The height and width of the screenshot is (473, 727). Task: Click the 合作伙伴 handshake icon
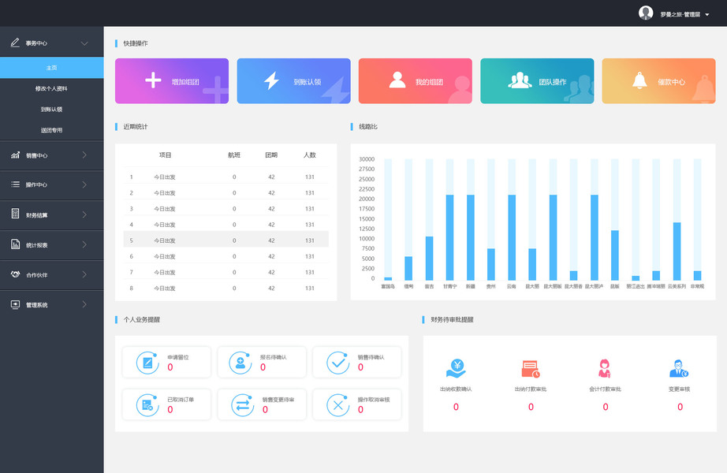coord(15,274)
